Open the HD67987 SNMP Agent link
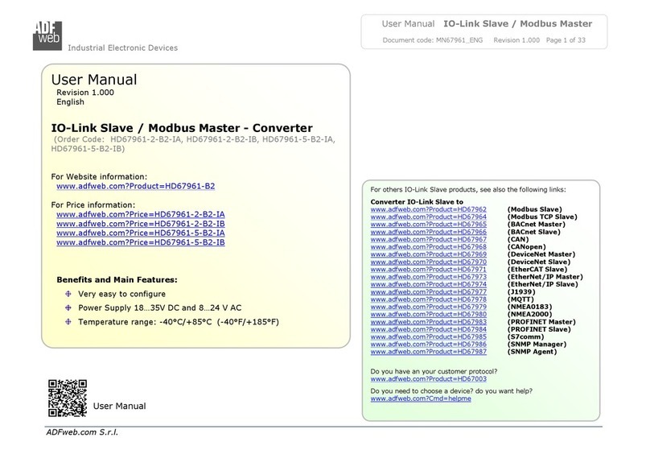Screen dimensions: 650x450 [x=429, y=352]
